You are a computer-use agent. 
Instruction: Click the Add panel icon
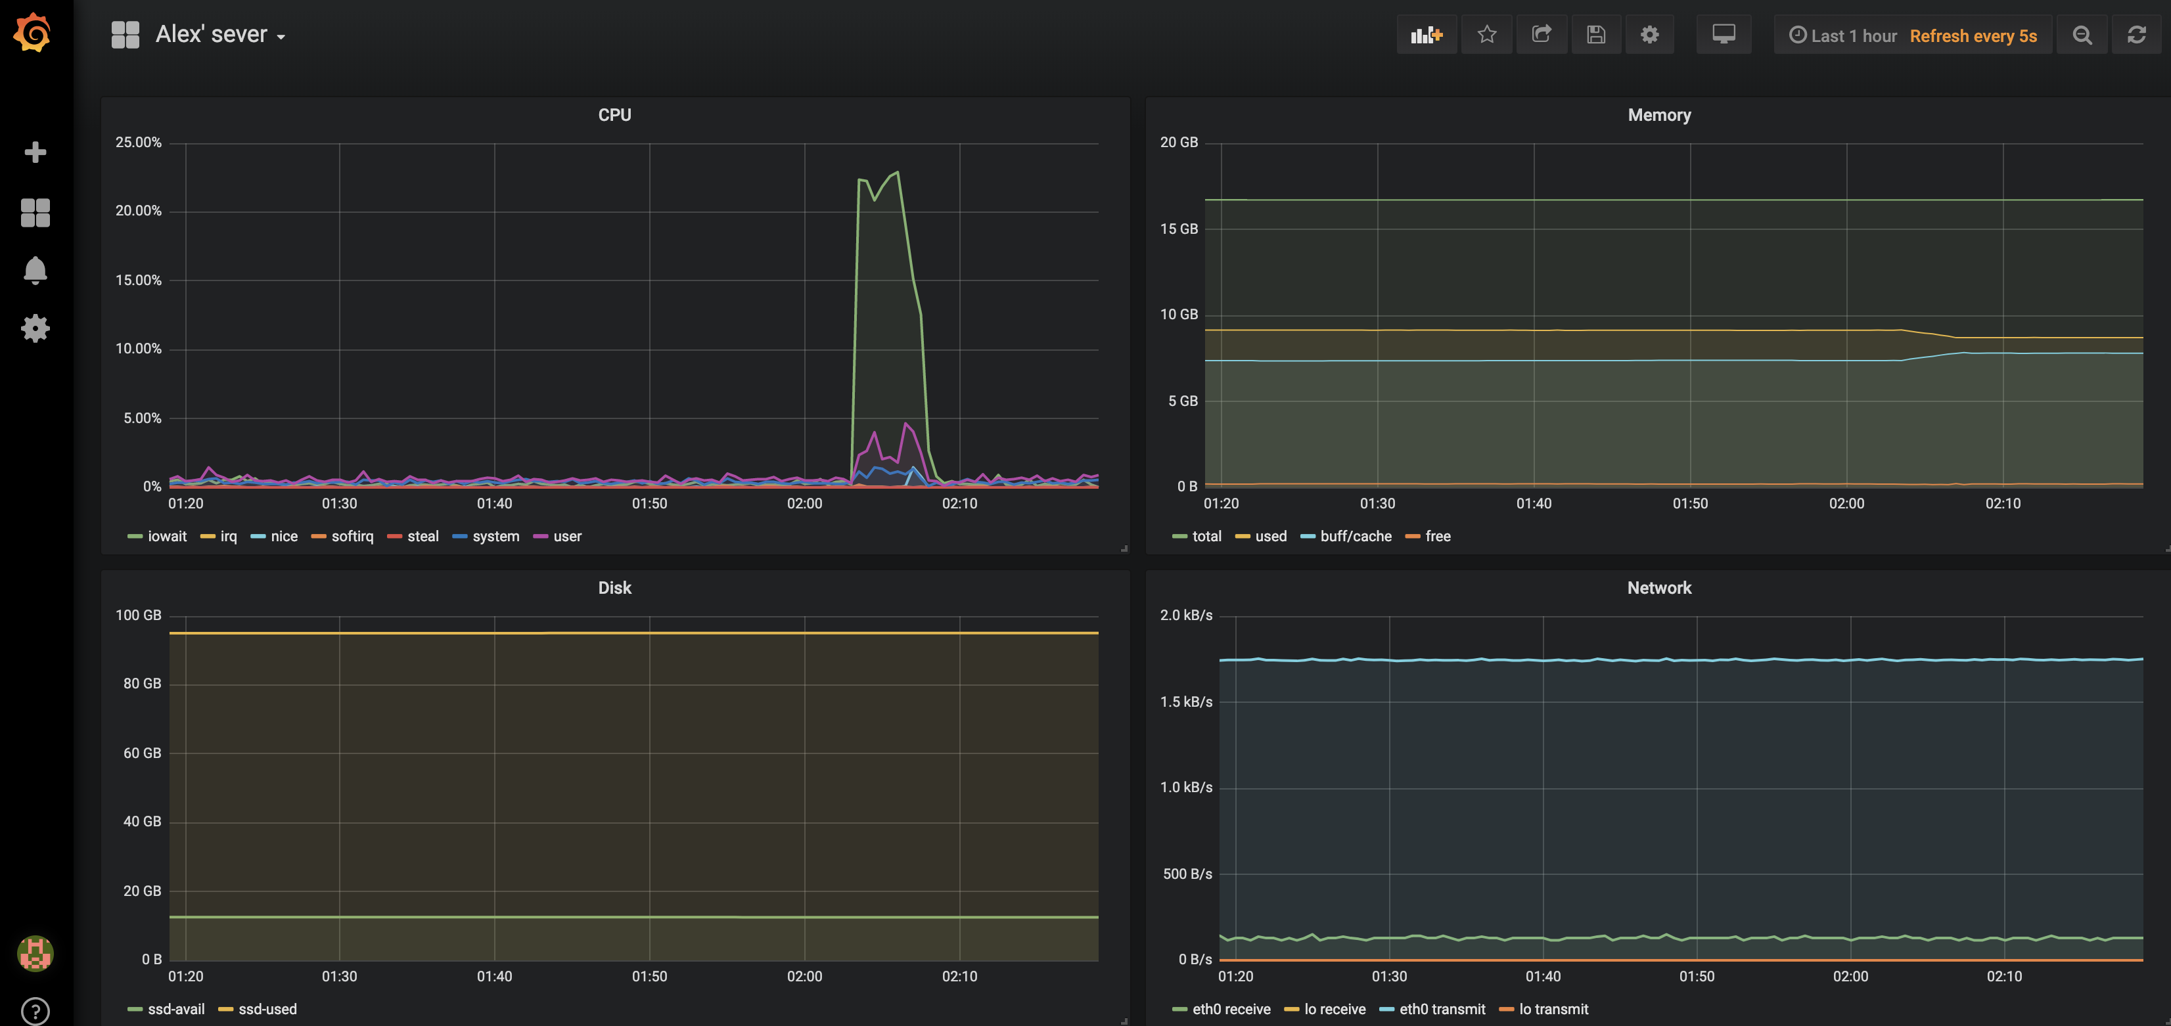(x=1427, y=35)
